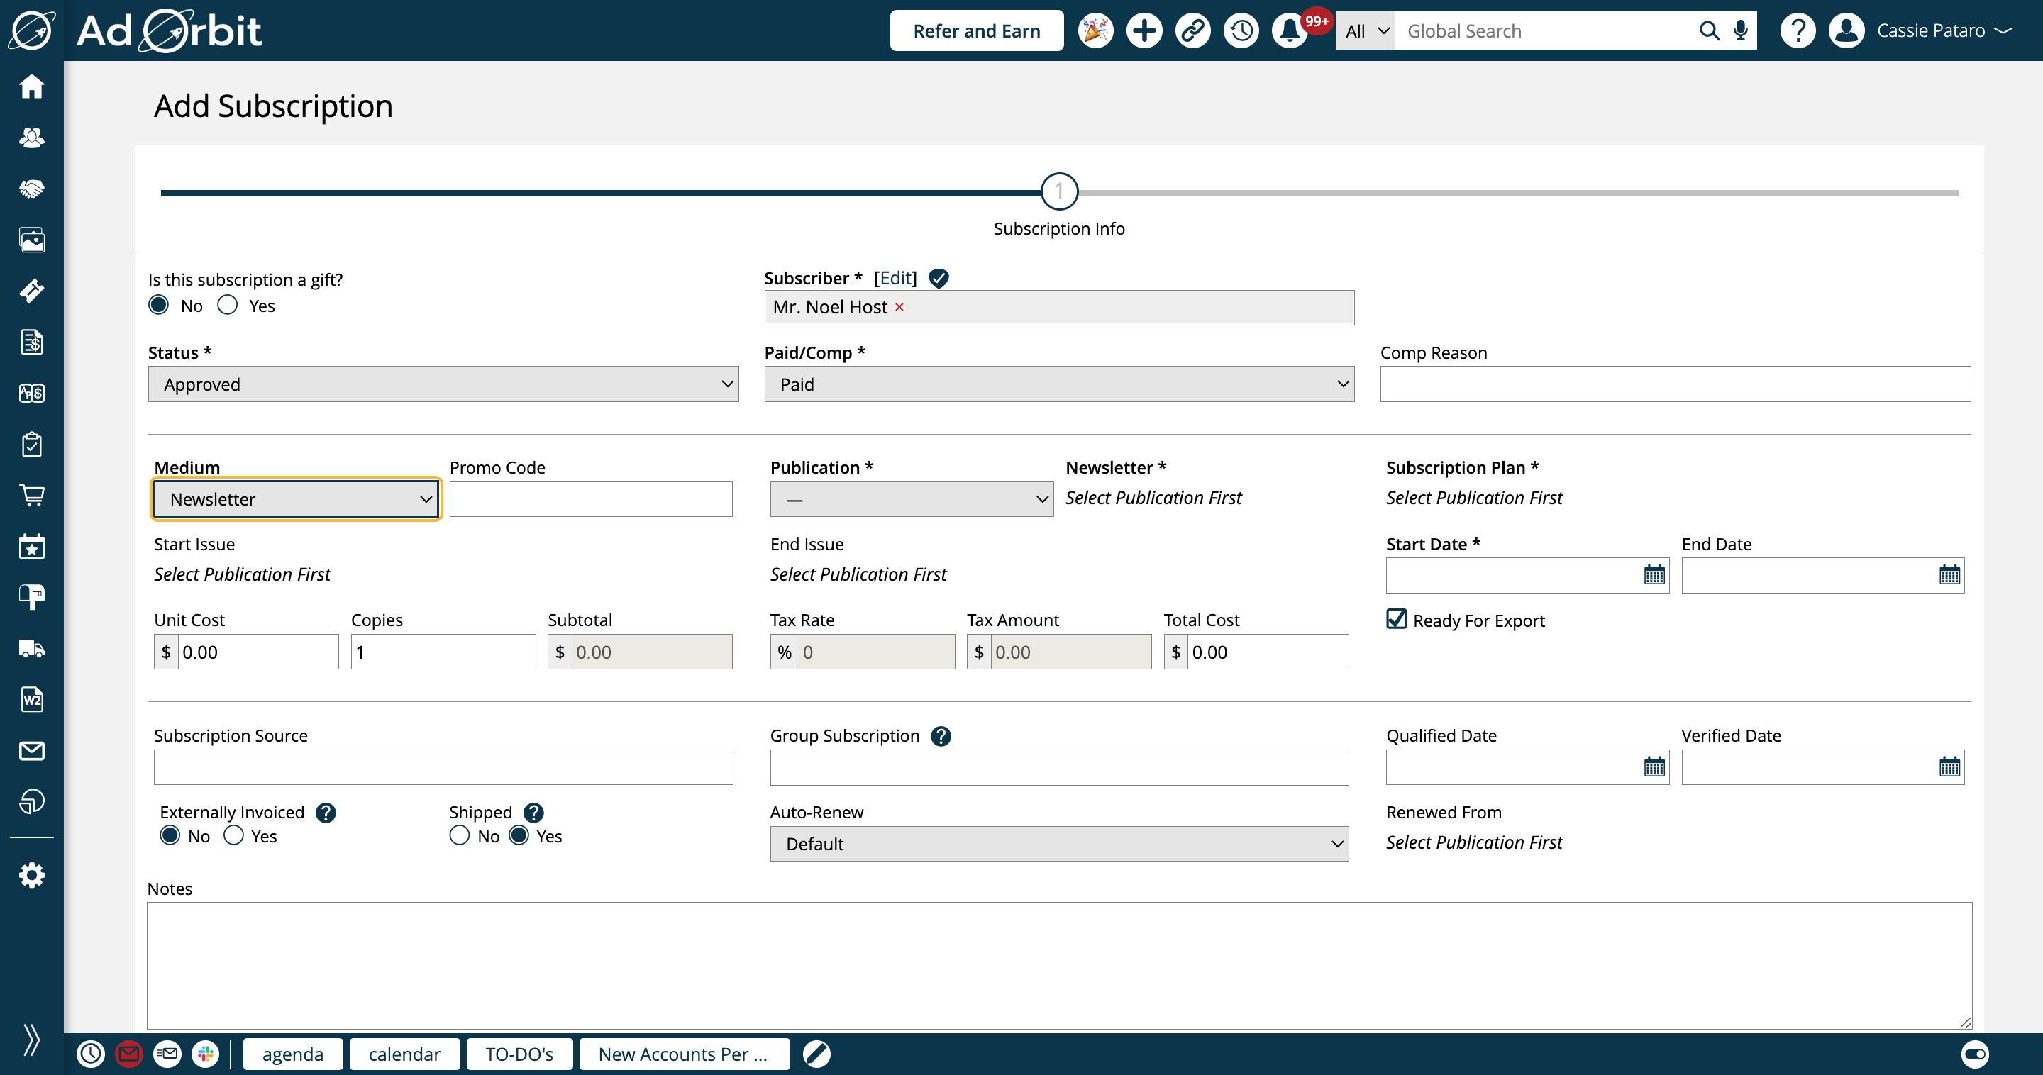Click the notifications bell icon
The width and height of the screenshot is (2043, 1075).
pyautogui.click(x=1290, y=31)
